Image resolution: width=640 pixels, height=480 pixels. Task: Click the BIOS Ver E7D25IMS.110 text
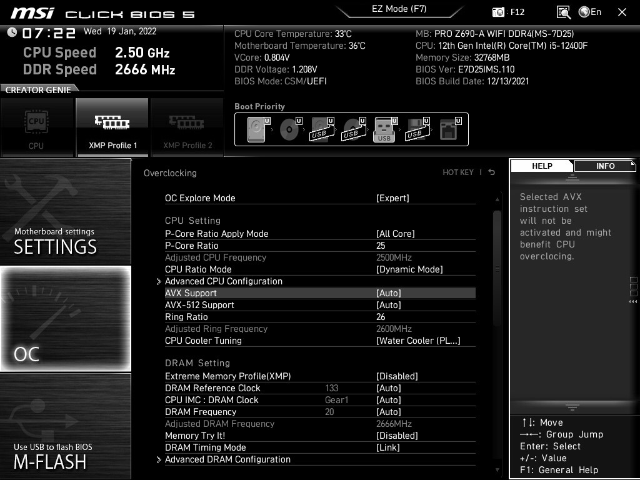(x=465, y=69)
